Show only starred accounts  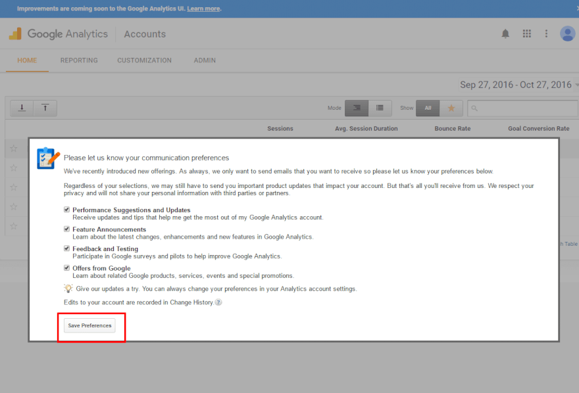click(x=451, y=108)
